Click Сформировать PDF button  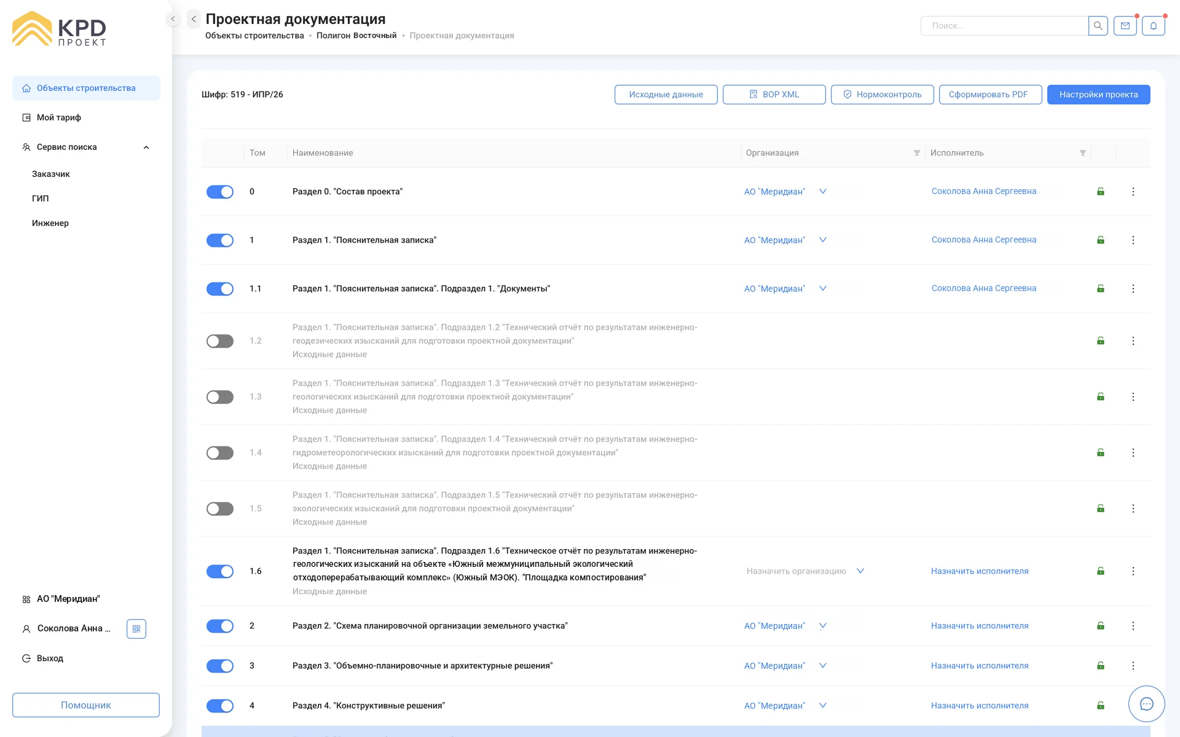click(x=991, y=95)
